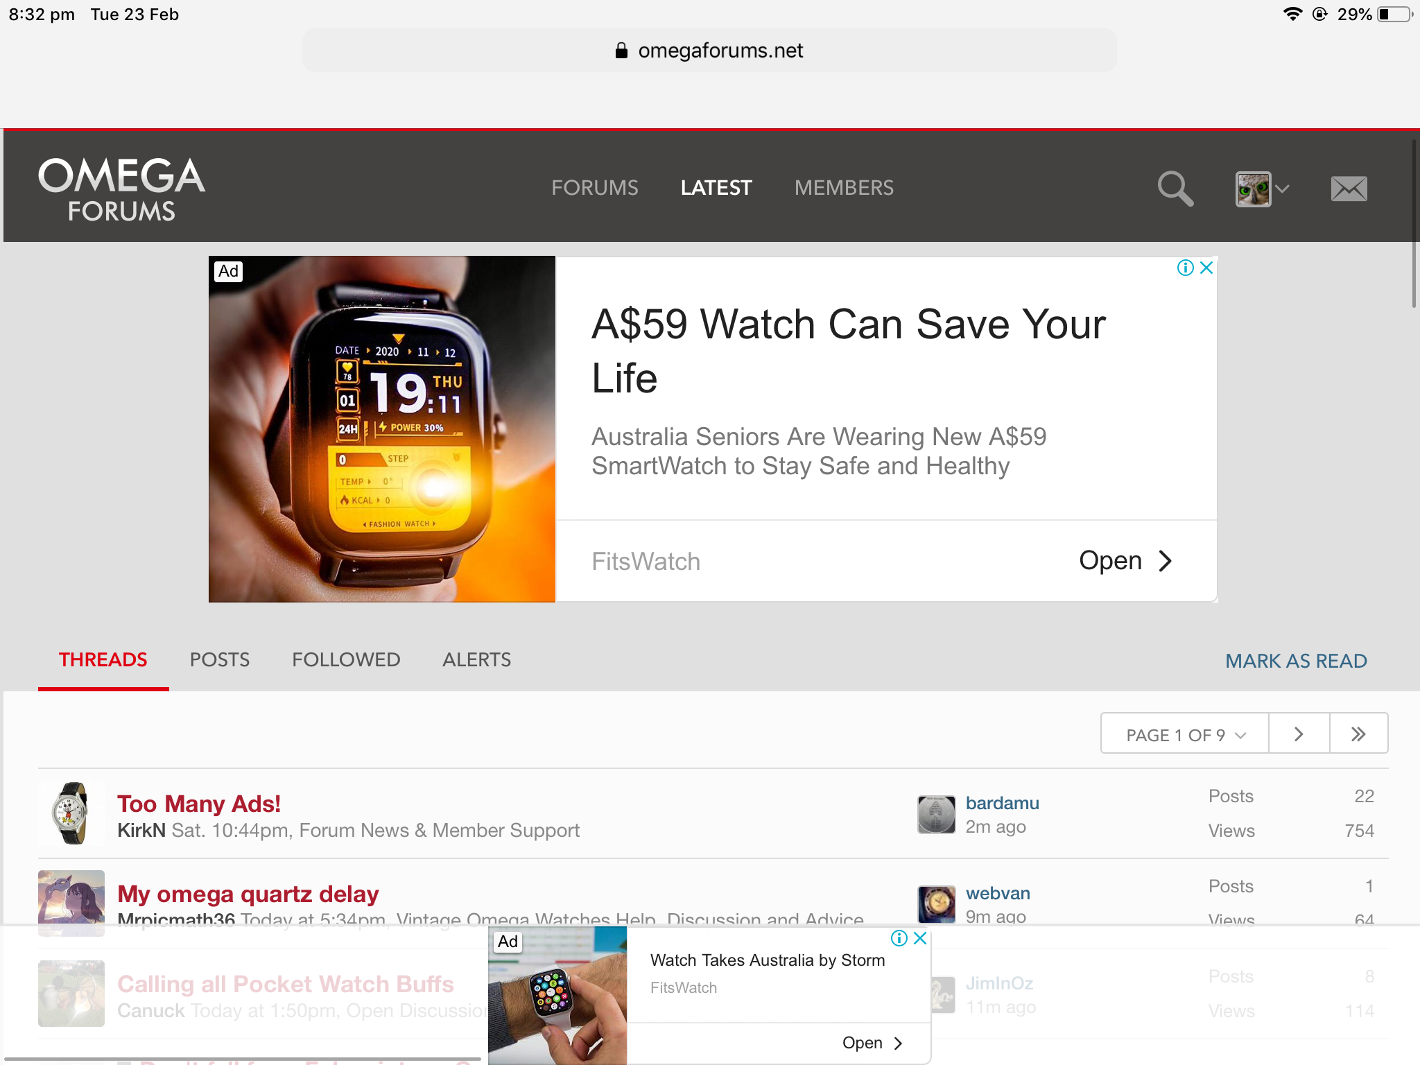Open the search magnifier icon
1420x1065 pixels.
1175,189
